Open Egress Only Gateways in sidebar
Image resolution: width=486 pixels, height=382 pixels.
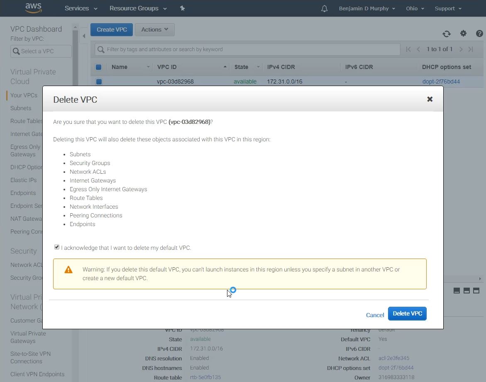pyautogui.click(x=25, y=150)
